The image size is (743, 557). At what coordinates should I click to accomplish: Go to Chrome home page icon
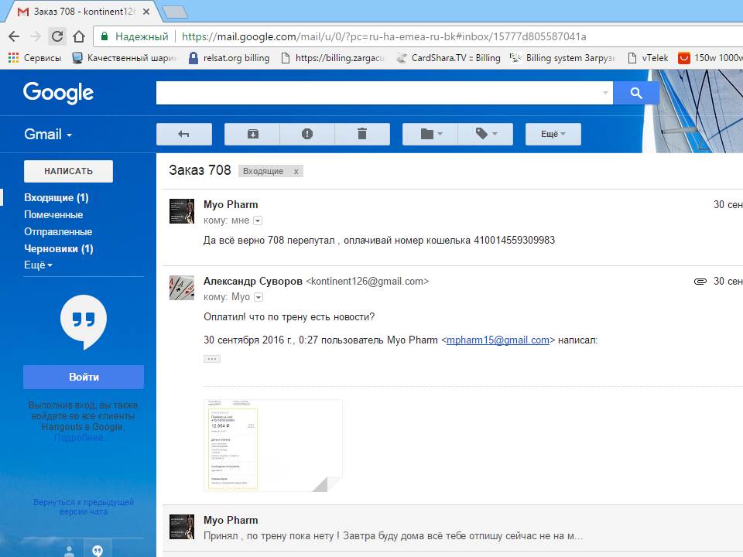(x=79, y=36)
